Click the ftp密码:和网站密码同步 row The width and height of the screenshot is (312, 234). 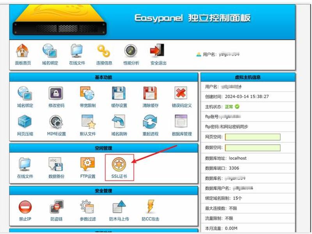(248, 126)
